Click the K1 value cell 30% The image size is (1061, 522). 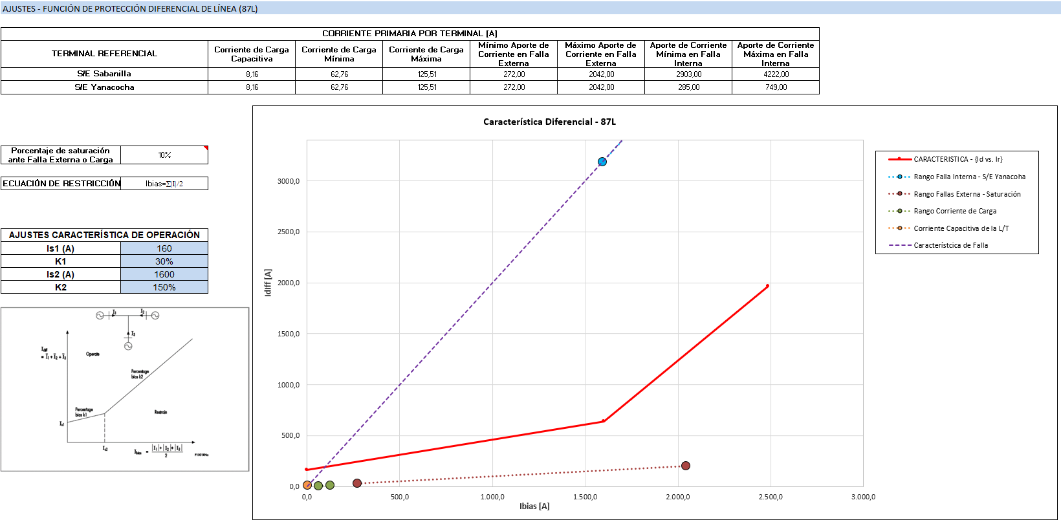tap(164, 261)
